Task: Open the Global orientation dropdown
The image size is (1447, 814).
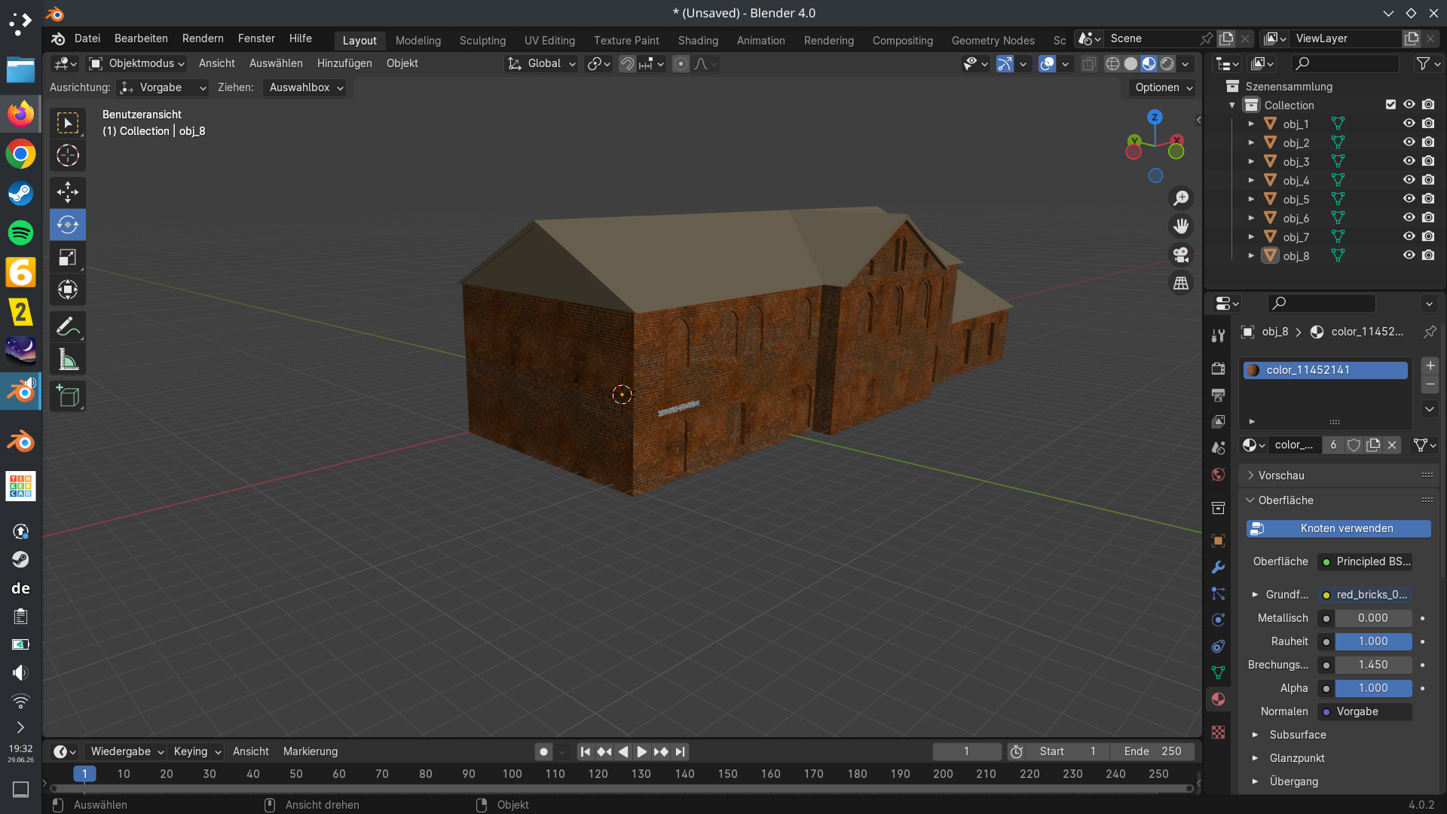Action: [x=542, y=64]
